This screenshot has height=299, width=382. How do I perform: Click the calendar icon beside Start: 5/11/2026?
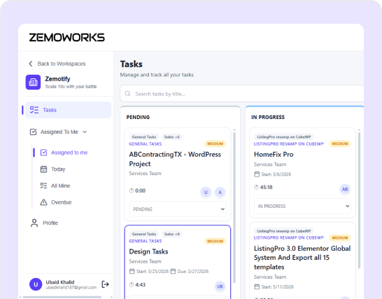click(257, 286)
